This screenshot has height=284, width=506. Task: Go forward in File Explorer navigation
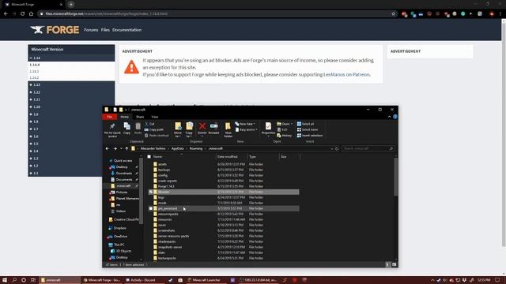tap(115, 149)
